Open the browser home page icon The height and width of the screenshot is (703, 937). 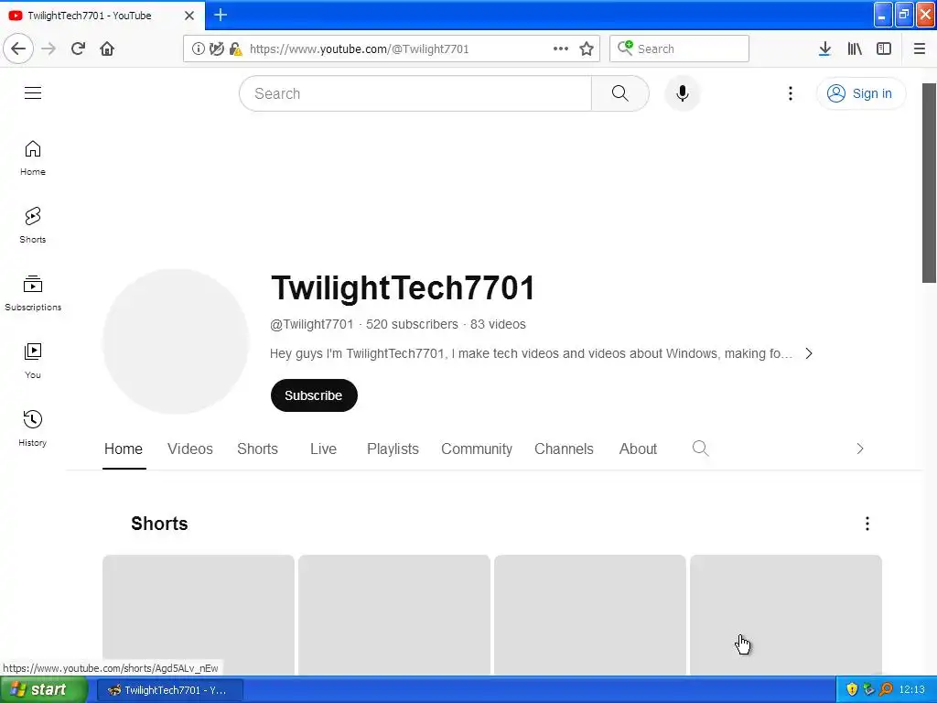click(107, 49)
